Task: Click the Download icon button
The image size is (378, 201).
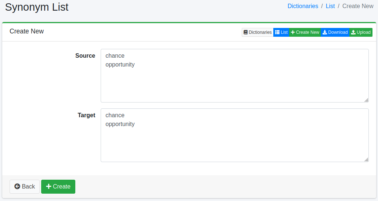Action: (335, 32)
